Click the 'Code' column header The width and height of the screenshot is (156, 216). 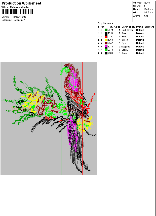click(117, 27)
